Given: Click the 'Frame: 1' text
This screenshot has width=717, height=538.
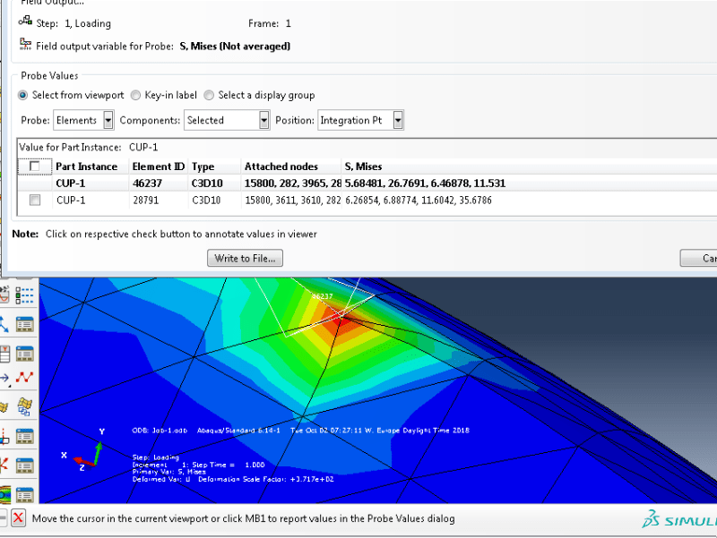Looking at the screenshot, I should coord(270,23).
